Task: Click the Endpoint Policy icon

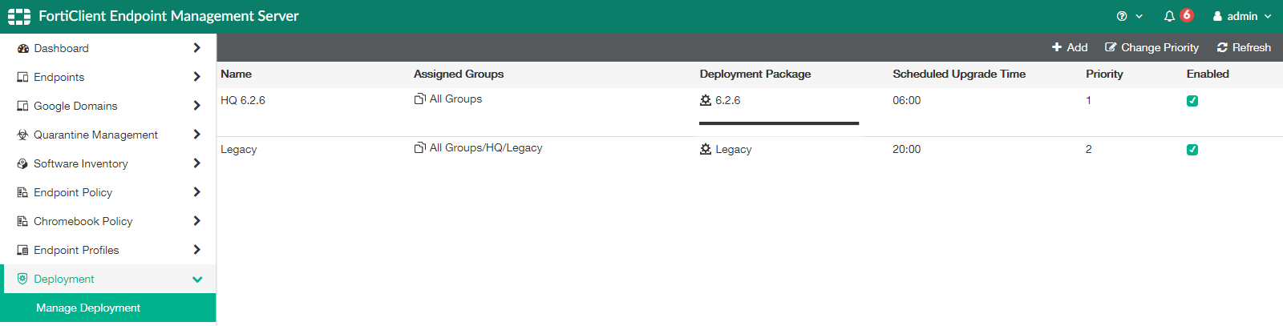Action: [22, 192]
